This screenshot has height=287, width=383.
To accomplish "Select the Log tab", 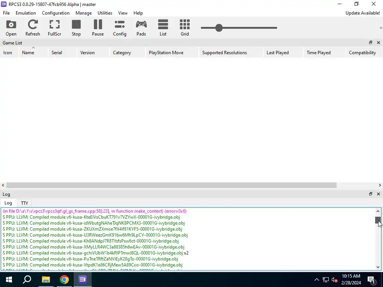I will 8,203.
